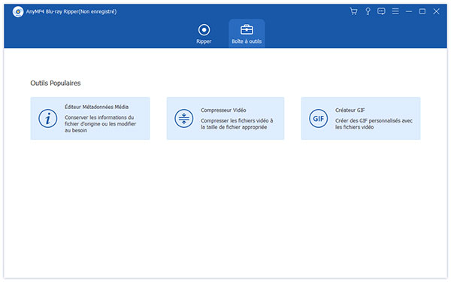451x282 pixels.
Task: Click 'Créer des GIF personnalisés' description
Action: [374, 124]
